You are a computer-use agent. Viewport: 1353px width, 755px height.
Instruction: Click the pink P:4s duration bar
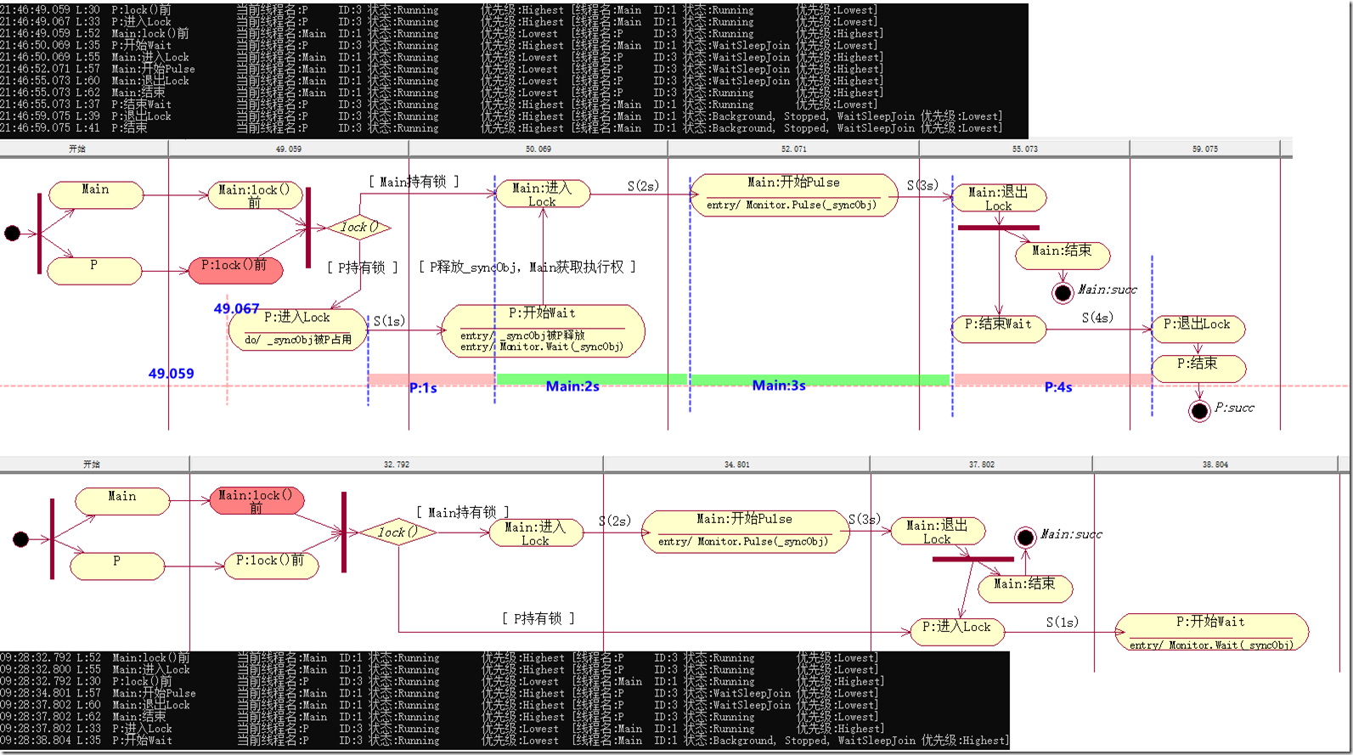pos(1051,380)
